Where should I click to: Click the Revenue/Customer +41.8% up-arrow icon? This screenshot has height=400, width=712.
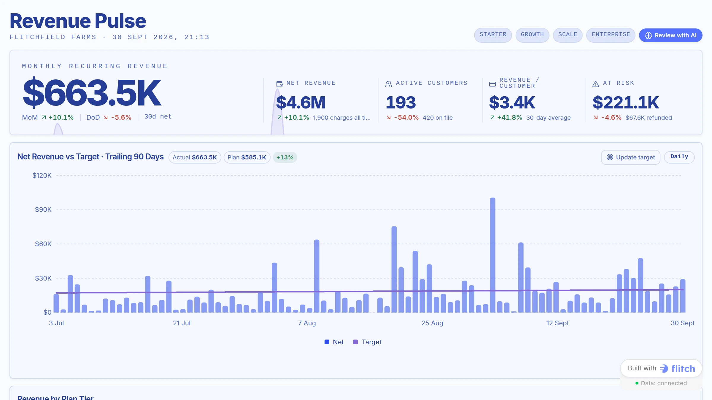[492, 117]
